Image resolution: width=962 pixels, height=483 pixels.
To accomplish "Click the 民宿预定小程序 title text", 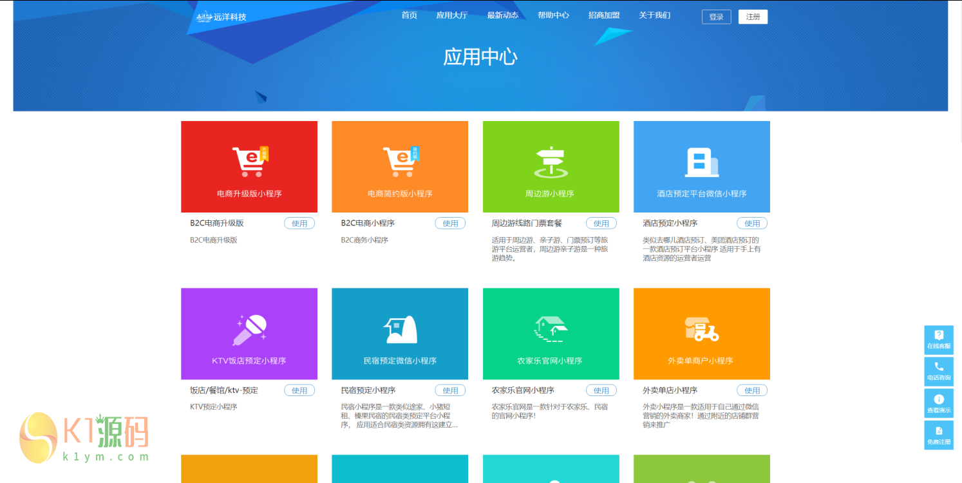I will pyautogui.click(x=368, y=390).
